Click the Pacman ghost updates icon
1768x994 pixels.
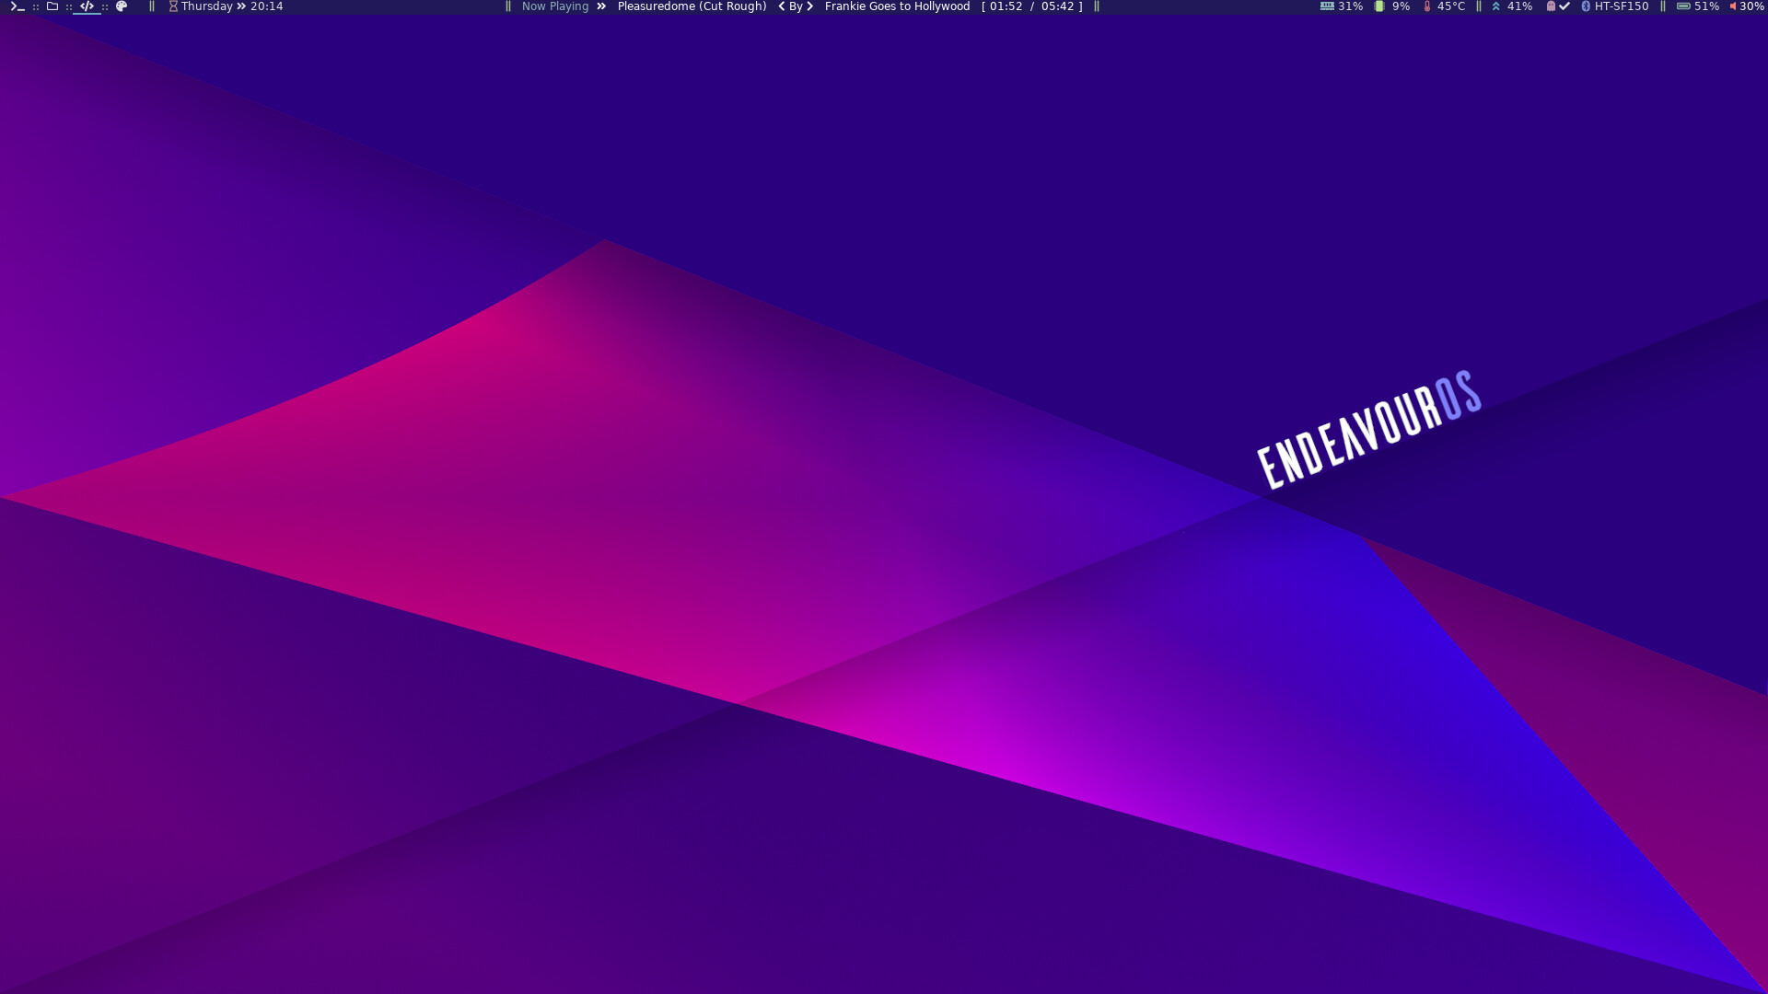click(1550, 6)
